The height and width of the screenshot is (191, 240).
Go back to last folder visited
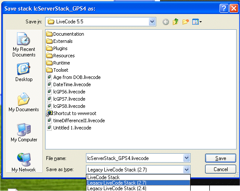tap(166, 22)
